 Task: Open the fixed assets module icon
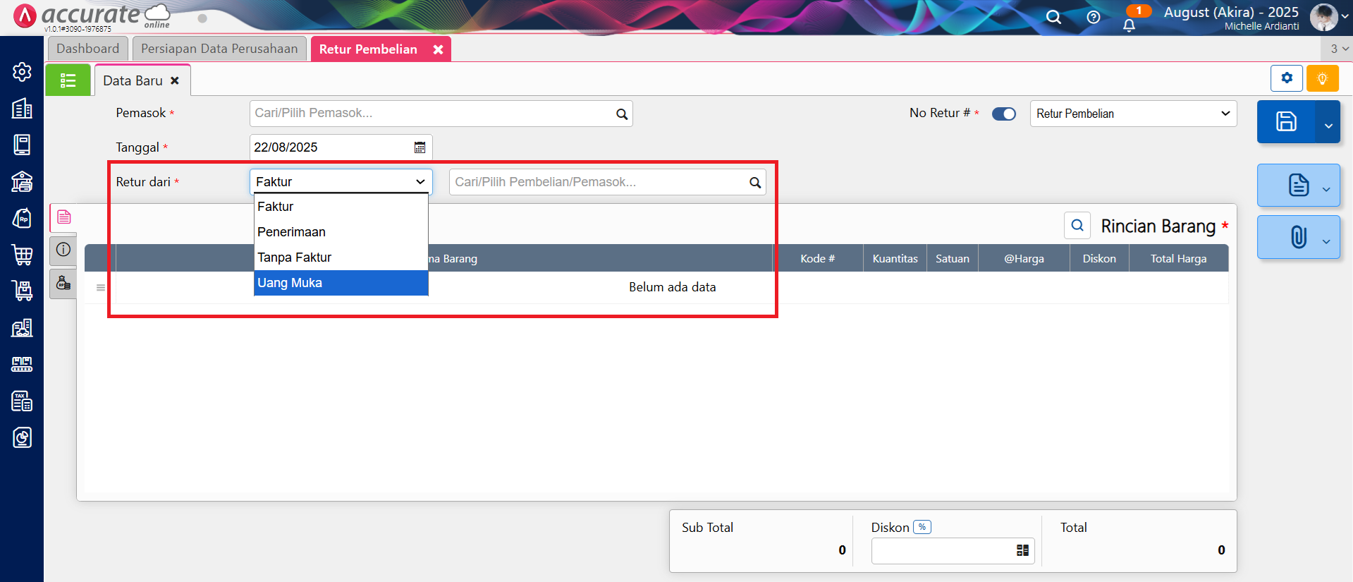[x=22, y=327]
